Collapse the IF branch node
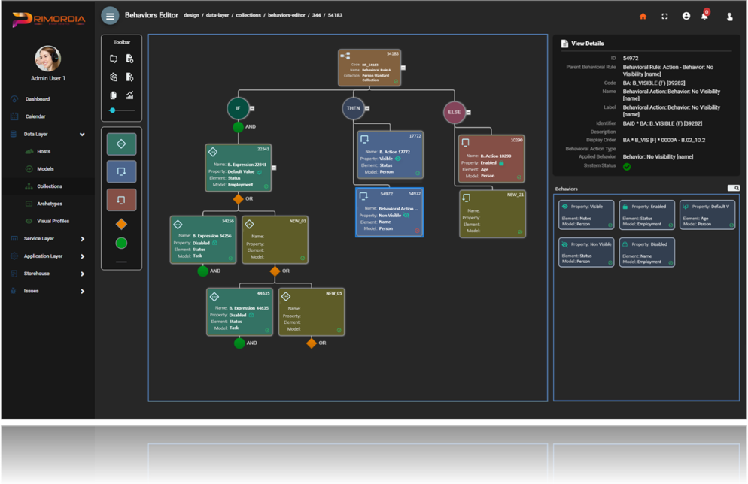The image size is (748, 484). [x=252, y=108]
